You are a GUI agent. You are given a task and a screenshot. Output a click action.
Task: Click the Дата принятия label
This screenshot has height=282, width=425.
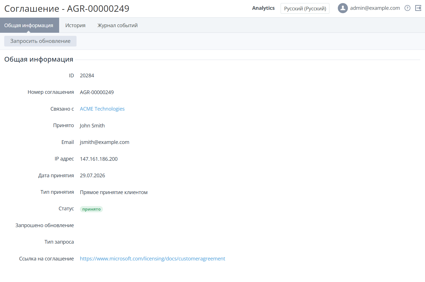[x=56, y=176]
